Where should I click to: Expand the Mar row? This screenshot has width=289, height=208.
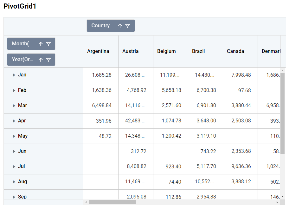[14, 106]
